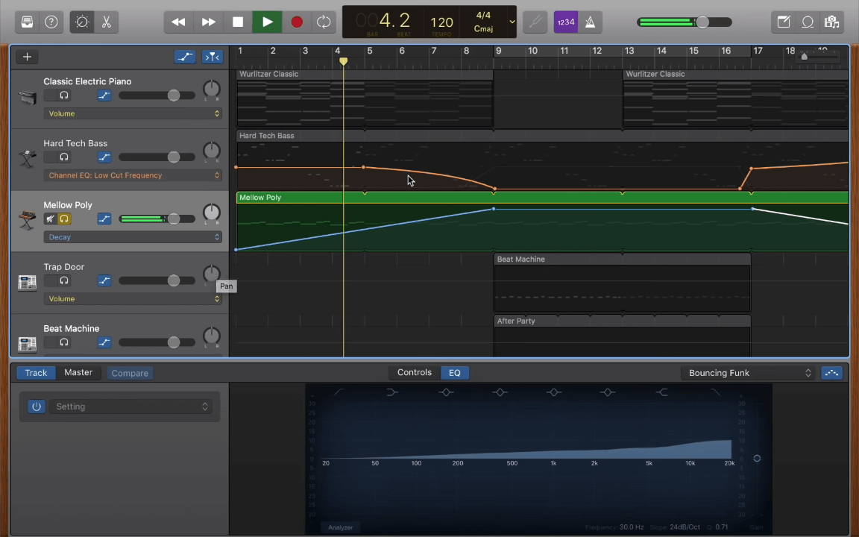The width and height of the screenshot is (859, 537).
Task: Click the Analyzer button in the EQ
Action: pyautogui.click(x=340, y=527)
